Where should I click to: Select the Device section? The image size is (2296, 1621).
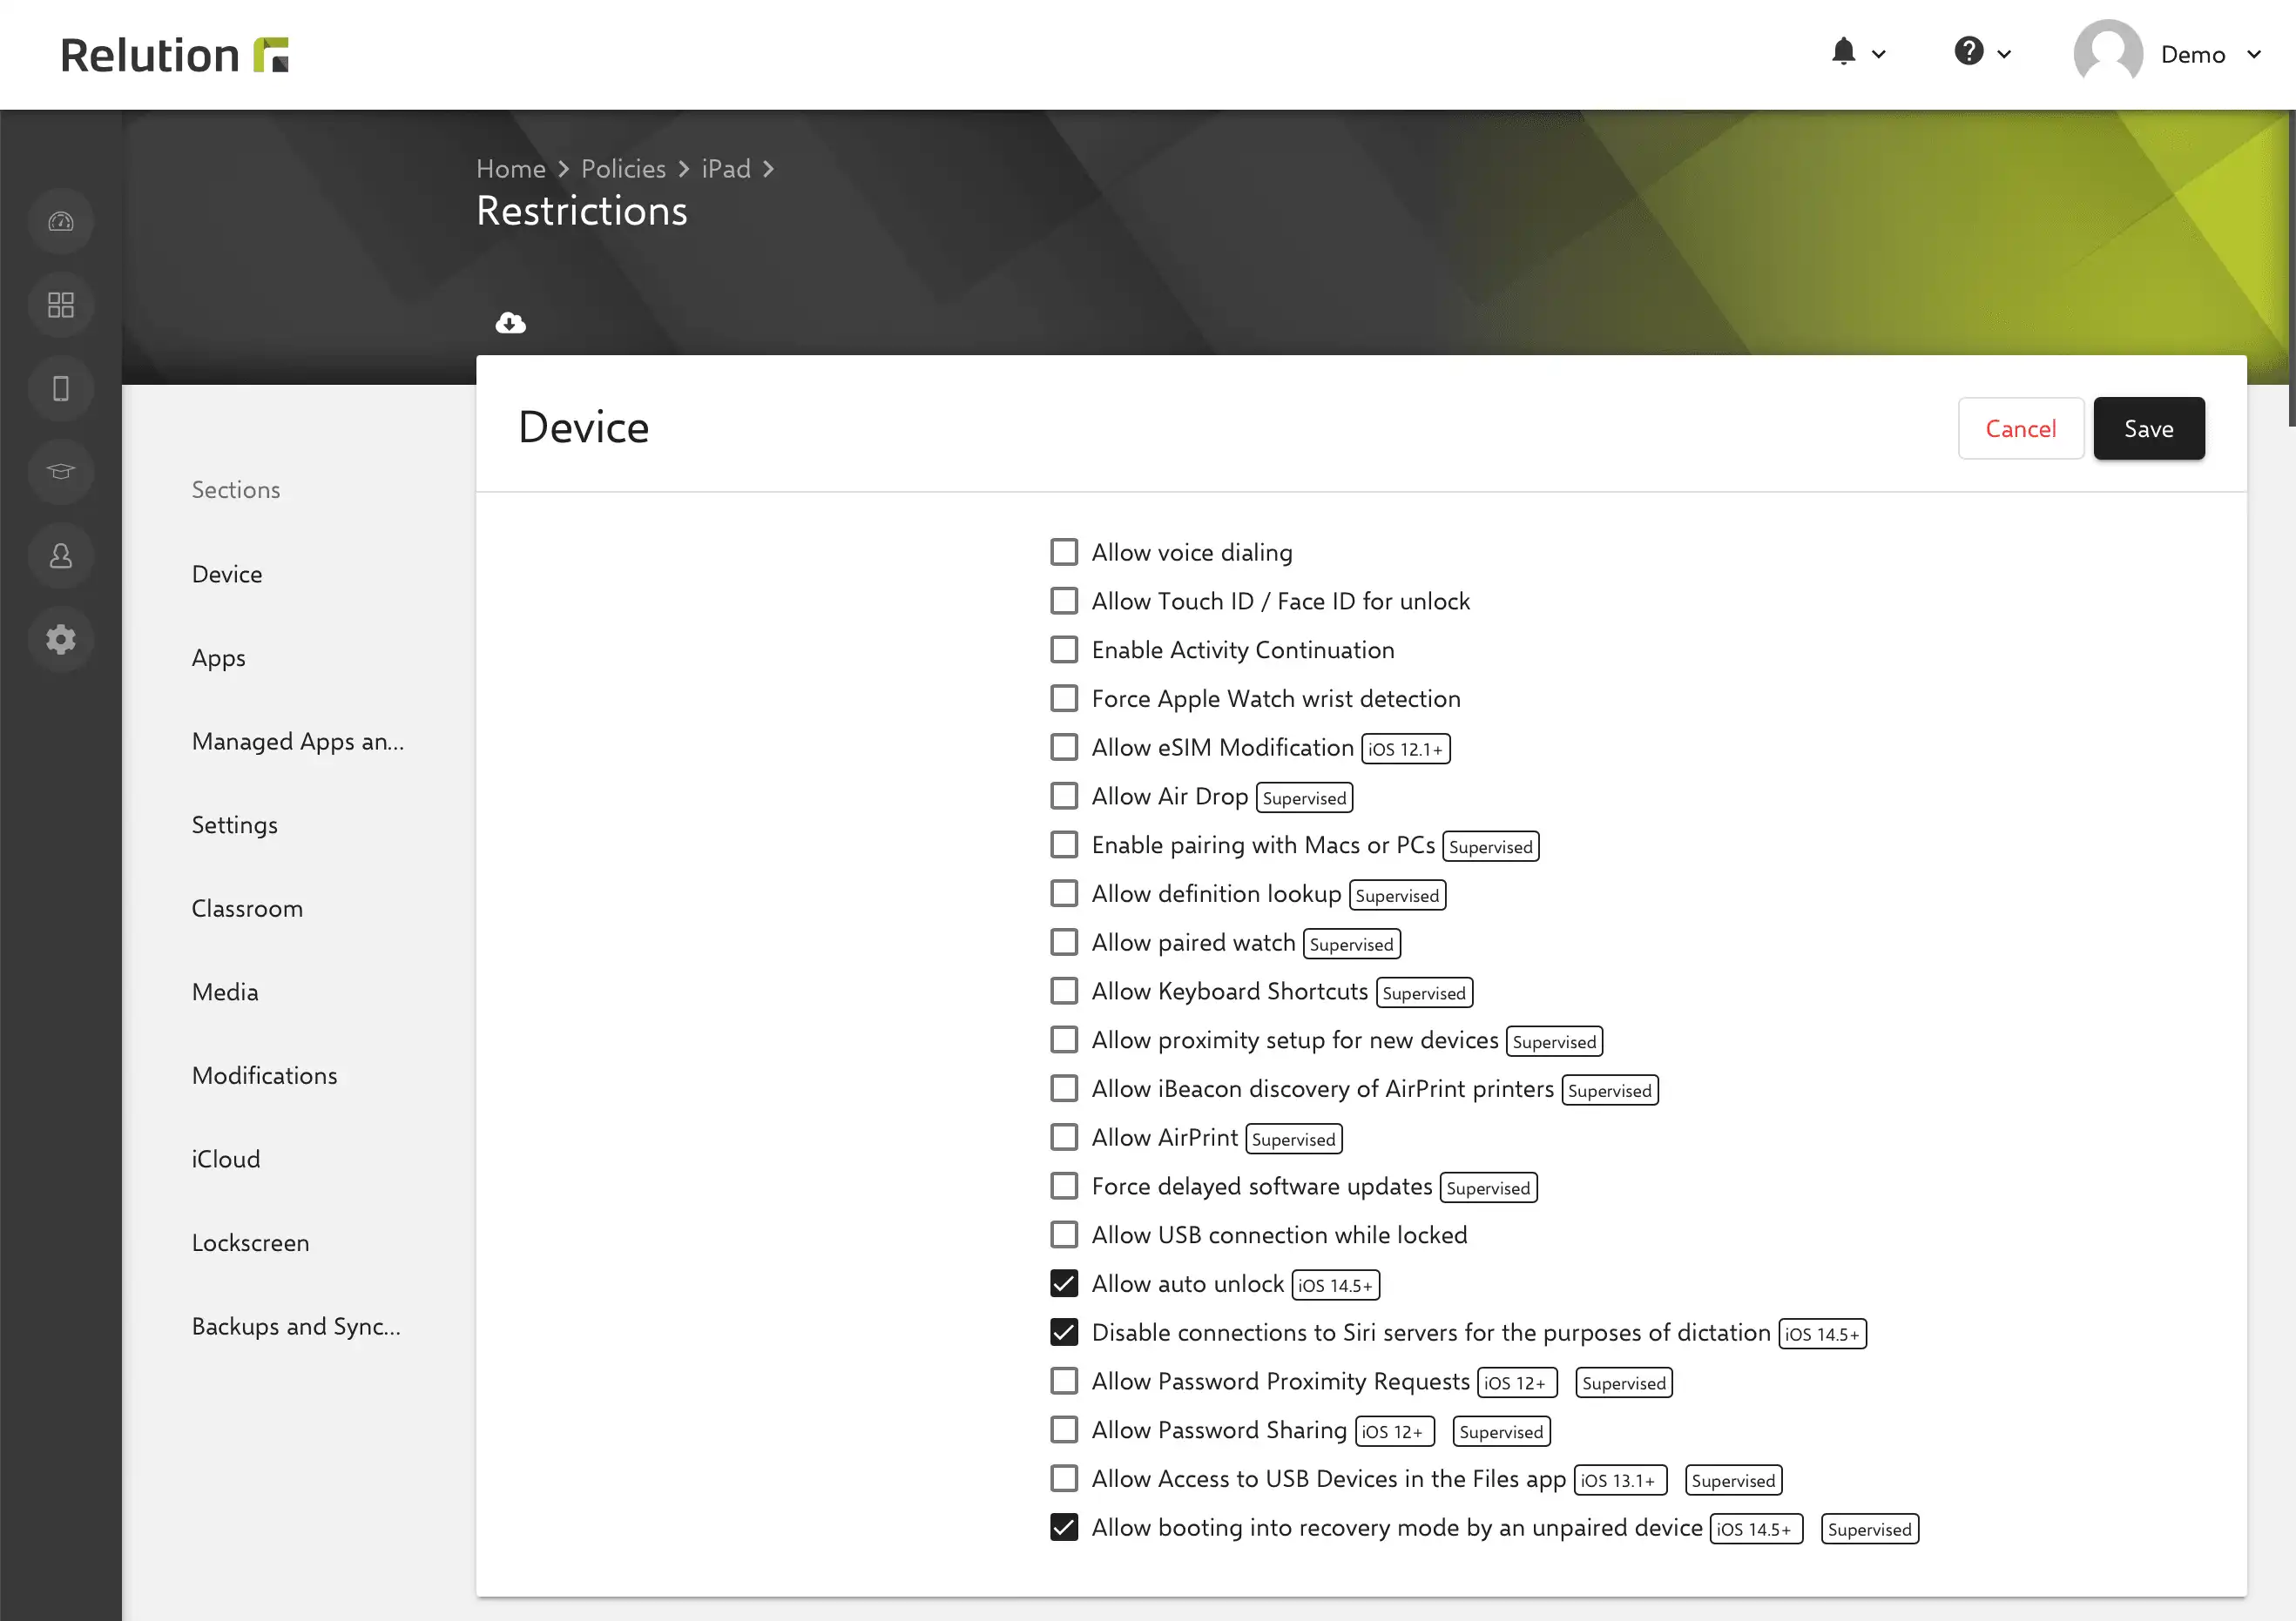pos(227,574)
